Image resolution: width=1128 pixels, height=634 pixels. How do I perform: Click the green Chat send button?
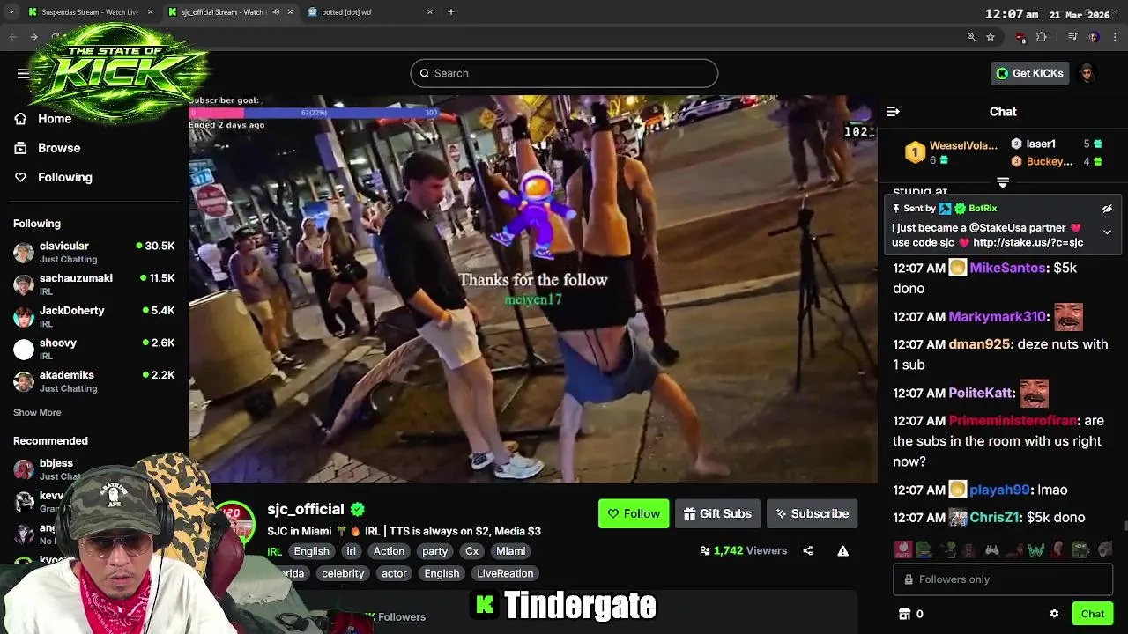click(x=1093, y=614)
